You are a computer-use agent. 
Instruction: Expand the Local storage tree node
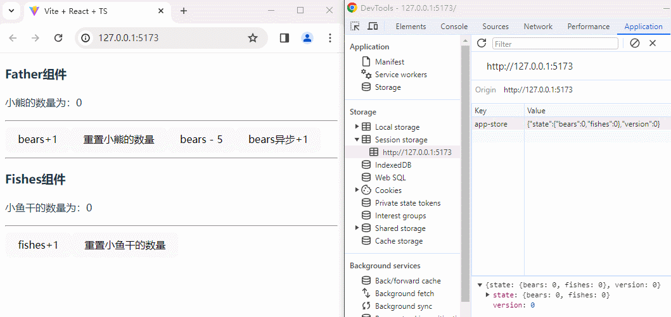(357, 127)
